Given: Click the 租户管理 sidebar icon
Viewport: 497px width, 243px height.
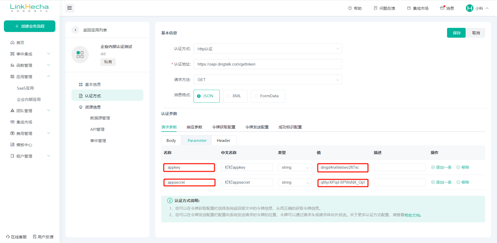Looking at the screenshot, I should pyautogui.click(x=12, y=156).
